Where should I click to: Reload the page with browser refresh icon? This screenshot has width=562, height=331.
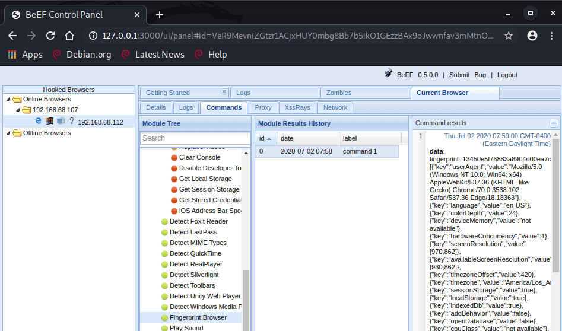50,36
